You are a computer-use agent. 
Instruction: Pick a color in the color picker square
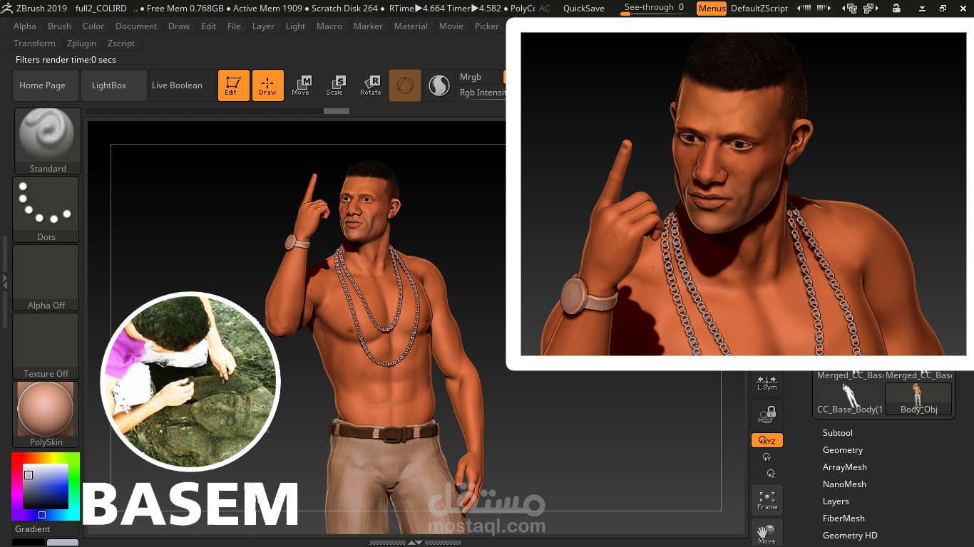tap(46, 486)
